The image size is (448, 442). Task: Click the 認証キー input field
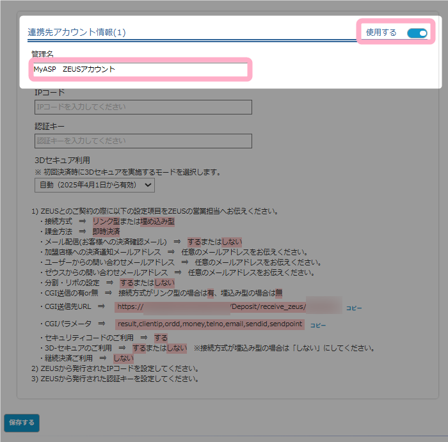tap(143, 141)
